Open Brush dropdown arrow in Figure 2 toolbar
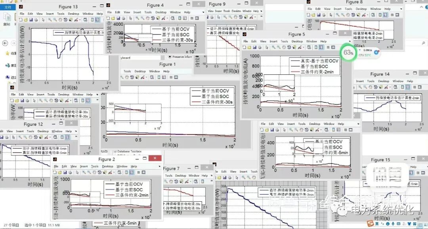The width and height of the screenshot is (428, 229). pos(113,172)
